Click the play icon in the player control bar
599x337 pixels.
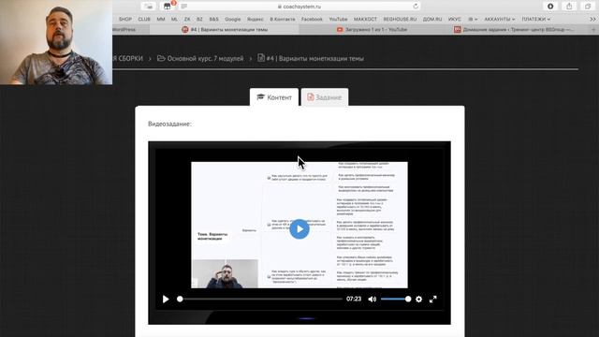click(x=166, y=300)
